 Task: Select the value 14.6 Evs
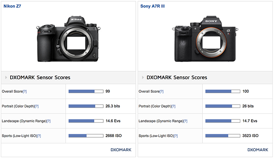click(x=113, y=121)
